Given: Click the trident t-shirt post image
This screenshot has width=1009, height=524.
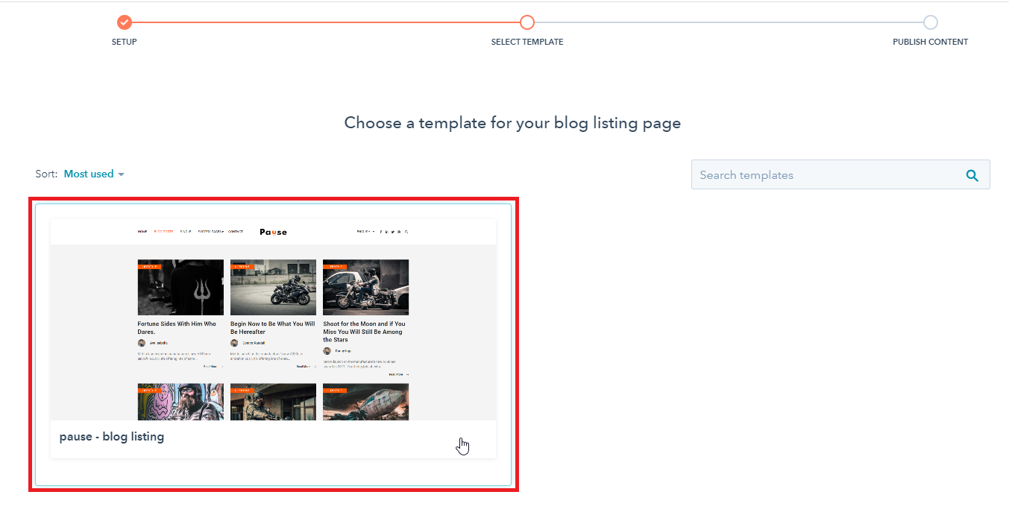Looking at the screenshot, I should [x=180, y=288].
